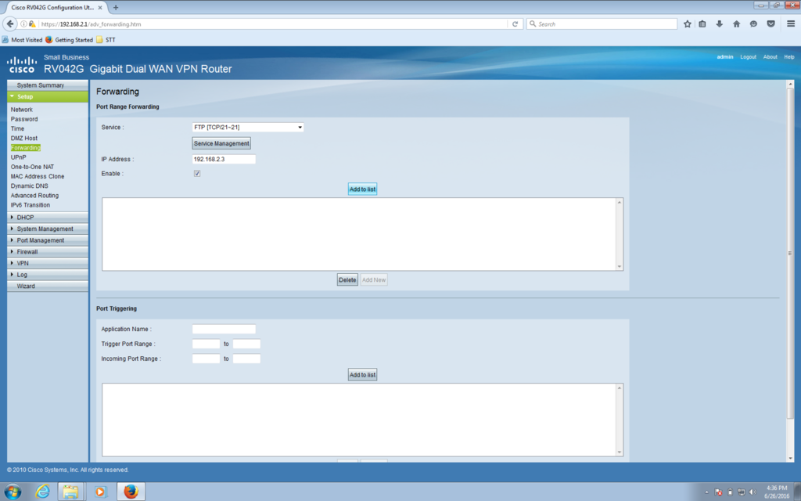This screenshot has height=501, width=801.
Task: Open Windows Media Player from taskbar
Action: point(100,492)
